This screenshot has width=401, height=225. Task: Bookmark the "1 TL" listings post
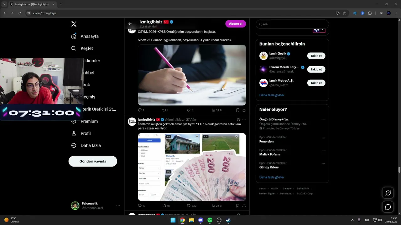coord(238,206)
